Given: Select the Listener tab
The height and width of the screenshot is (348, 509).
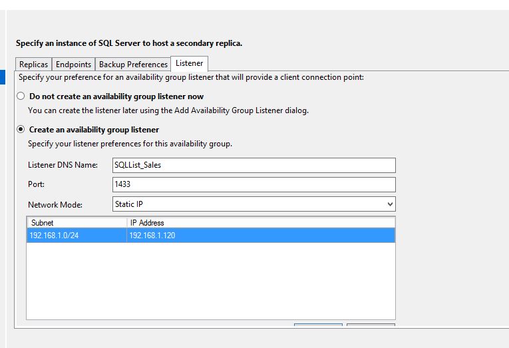Looking at the screenshot, I should [x=189, y=63].
